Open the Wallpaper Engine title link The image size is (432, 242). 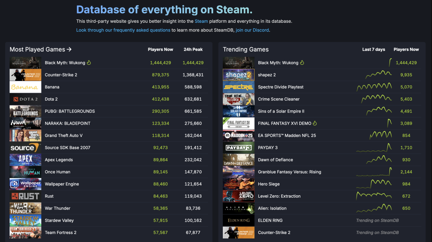click(x=62, y=184)
